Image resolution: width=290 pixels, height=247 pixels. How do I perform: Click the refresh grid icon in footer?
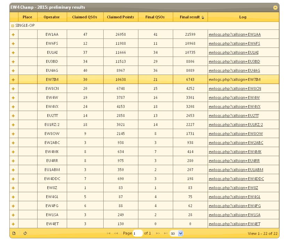25,233
